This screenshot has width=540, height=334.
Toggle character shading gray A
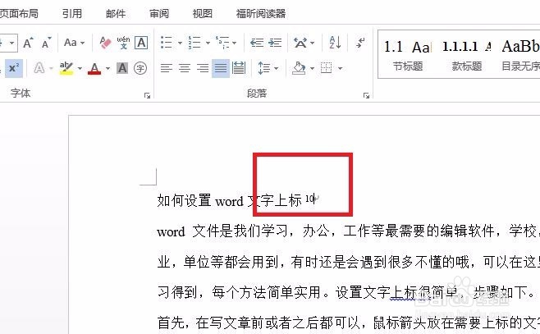122,68
